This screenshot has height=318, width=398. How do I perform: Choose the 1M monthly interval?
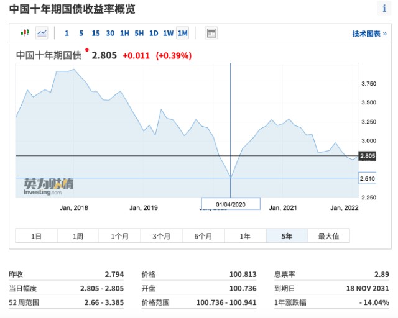(x=182, y=33)
